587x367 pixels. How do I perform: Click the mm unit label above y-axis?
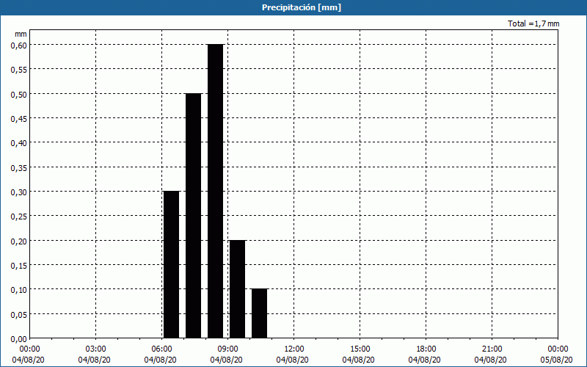(x=21, y=34)
